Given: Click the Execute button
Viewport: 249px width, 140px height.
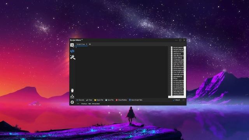Looking at the screenshot, I should [x=81, y=100].
